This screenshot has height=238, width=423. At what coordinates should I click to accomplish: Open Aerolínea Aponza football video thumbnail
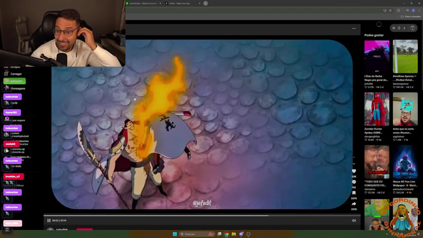405,57
